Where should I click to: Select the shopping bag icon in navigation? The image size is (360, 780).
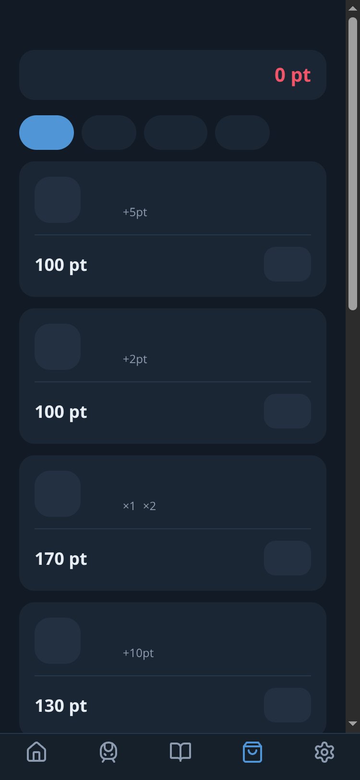coord(252,752)
